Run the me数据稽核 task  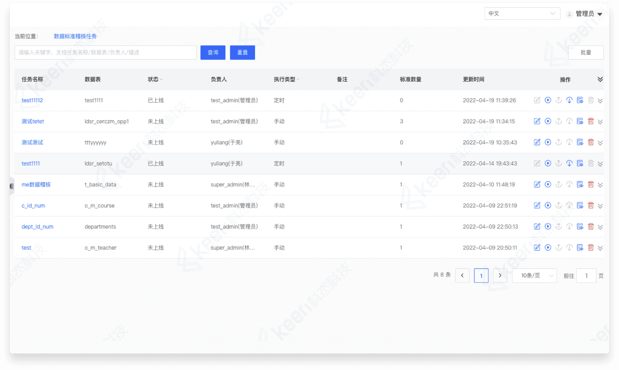(x=548, y=185)
